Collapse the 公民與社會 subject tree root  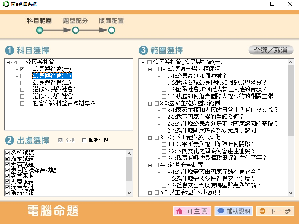8,62
